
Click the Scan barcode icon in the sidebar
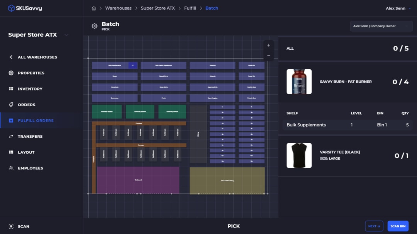tap(11, 226)
